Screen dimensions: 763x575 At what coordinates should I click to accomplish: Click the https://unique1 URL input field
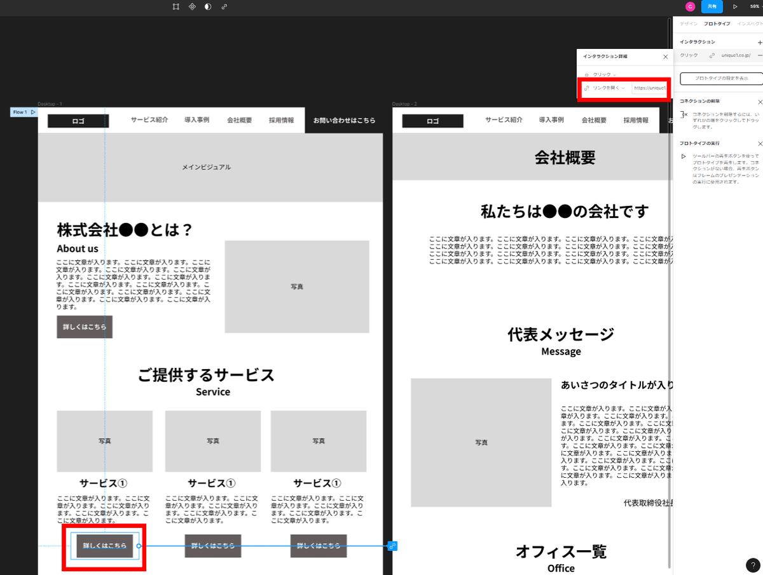(x=650, y=88)
